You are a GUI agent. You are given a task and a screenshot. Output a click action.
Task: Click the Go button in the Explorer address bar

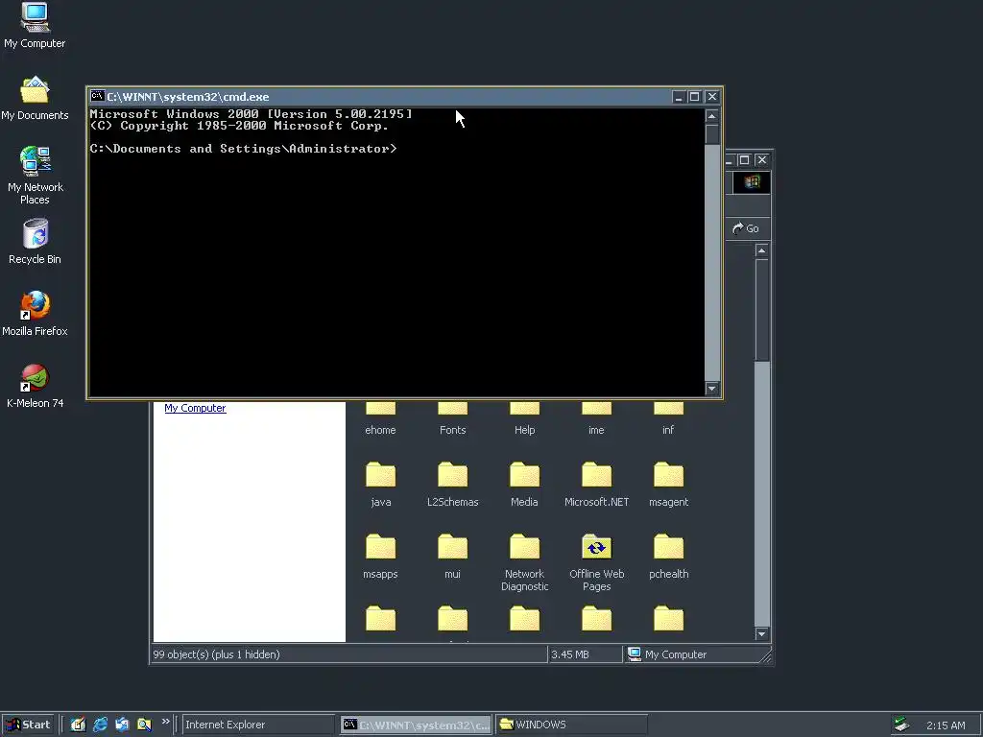[x=746, y=228]
